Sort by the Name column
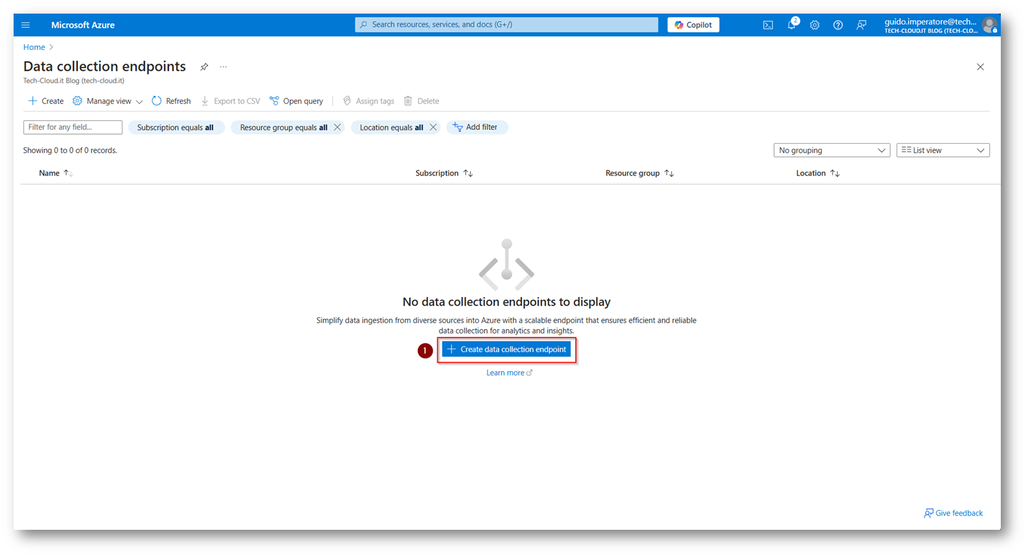The width and height of the screenshot is (1028, 557). pyautogui.click(x=56, y=174)
